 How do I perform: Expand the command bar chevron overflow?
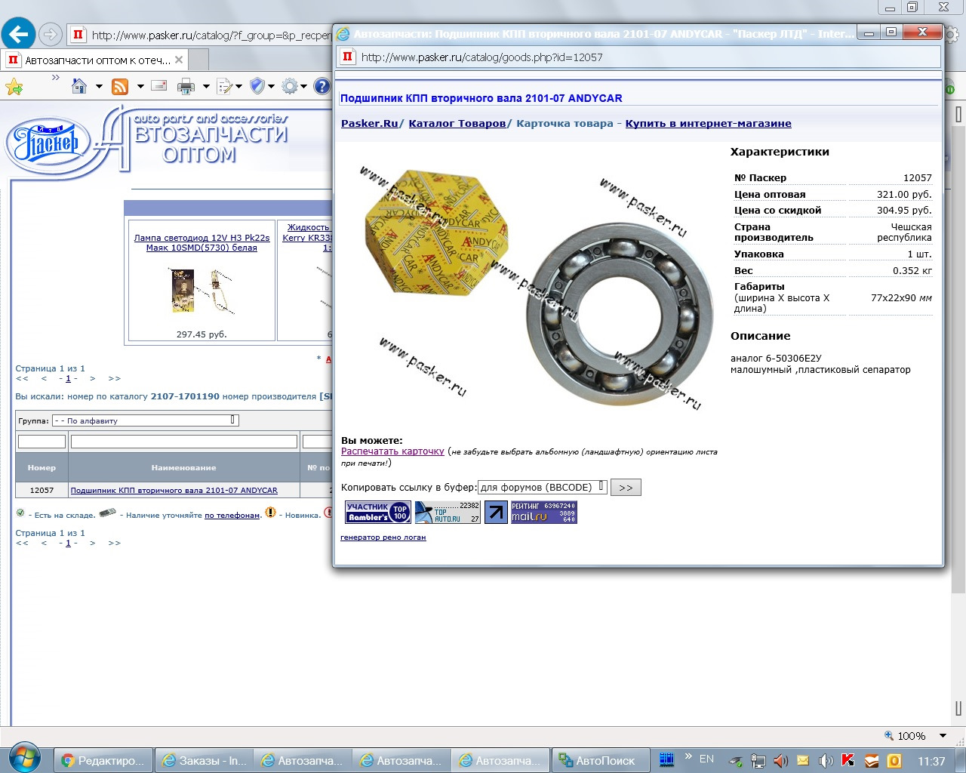coord(56,77)
